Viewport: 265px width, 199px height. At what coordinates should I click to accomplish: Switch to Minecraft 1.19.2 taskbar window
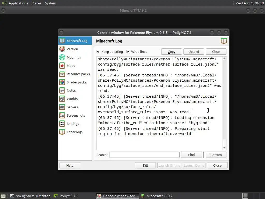157,196
